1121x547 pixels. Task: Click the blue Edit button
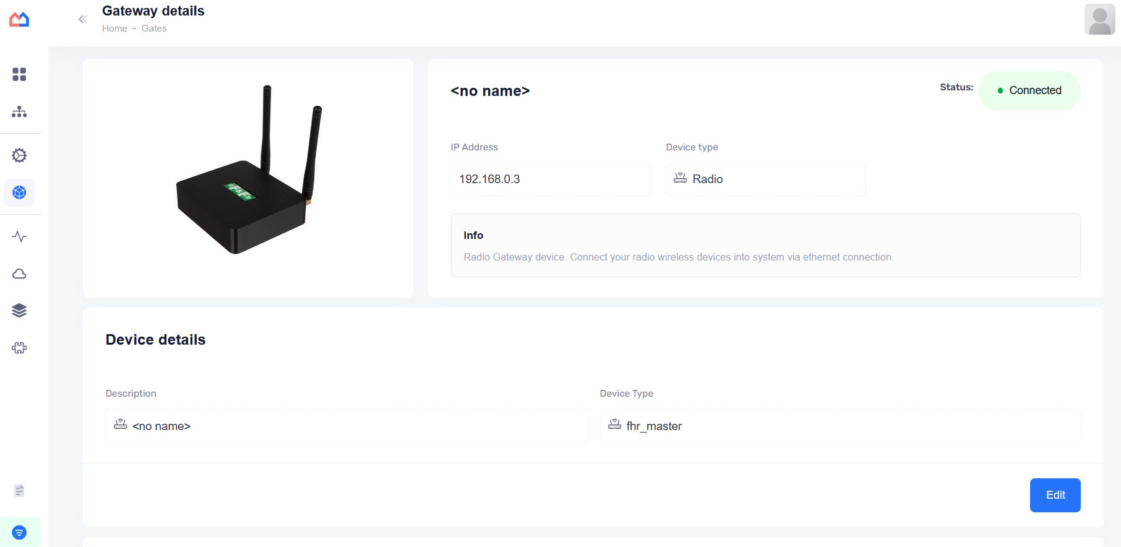[x=1055, y=495]
